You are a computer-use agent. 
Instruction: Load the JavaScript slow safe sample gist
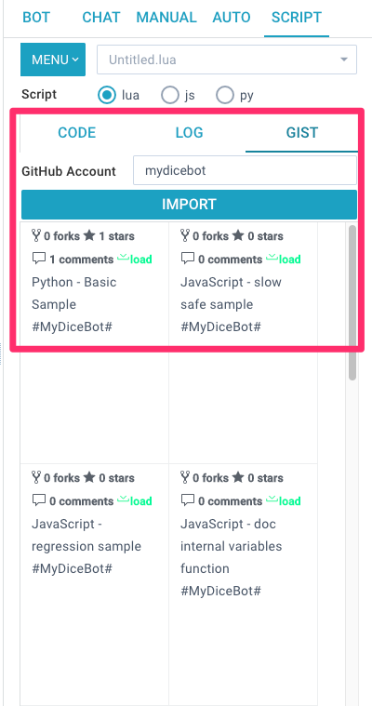(x=284, y=259)
